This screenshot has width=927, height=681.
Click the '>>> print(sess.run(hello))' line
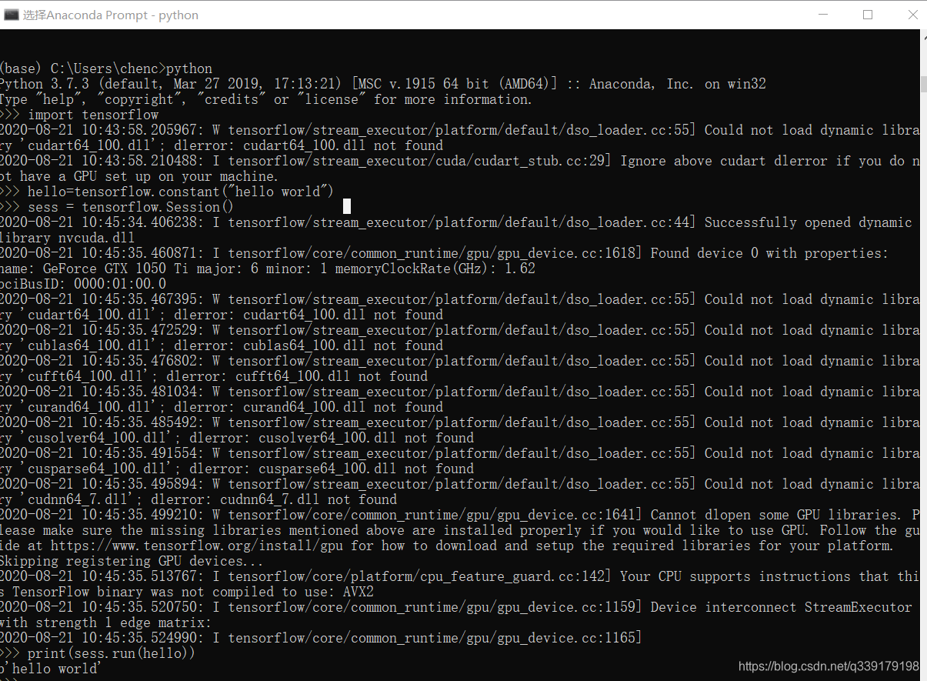98,653
